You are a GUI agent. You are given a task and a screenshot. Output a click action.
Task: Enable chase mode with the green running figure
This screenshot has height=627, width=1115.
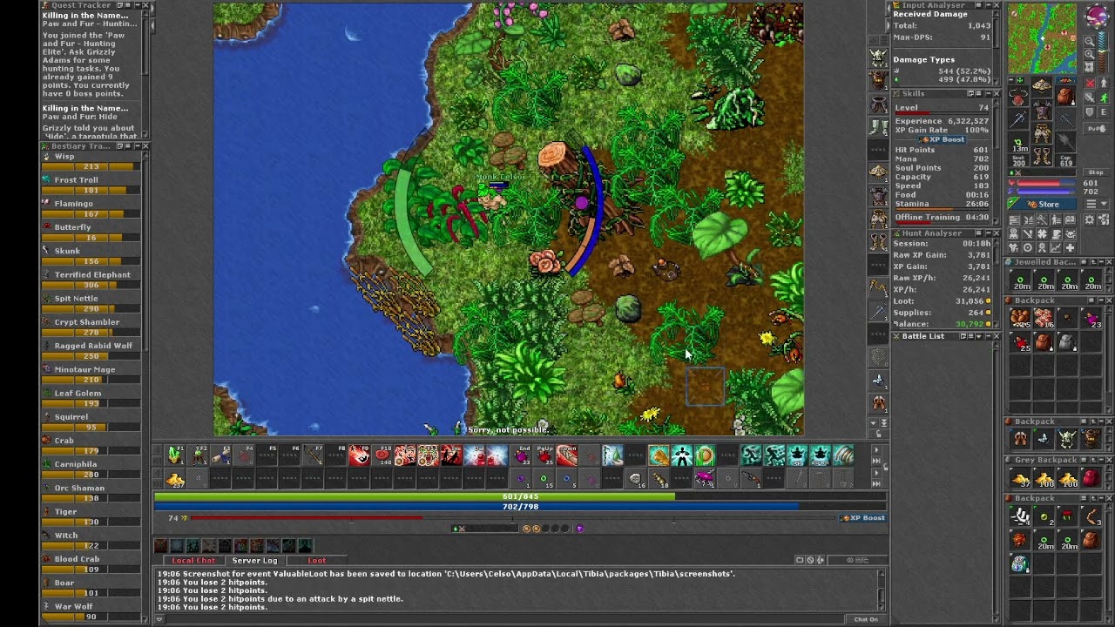pos(1104,98)
